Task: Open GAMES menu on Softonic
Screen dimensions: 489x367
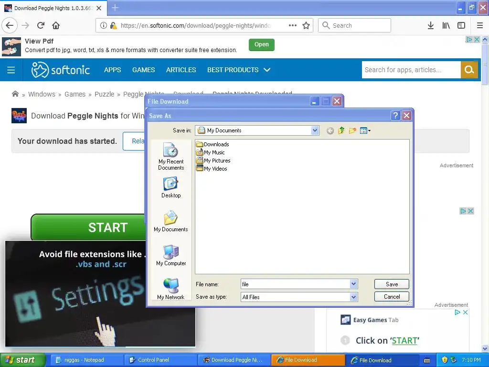Action: click(x=143, y=70)
